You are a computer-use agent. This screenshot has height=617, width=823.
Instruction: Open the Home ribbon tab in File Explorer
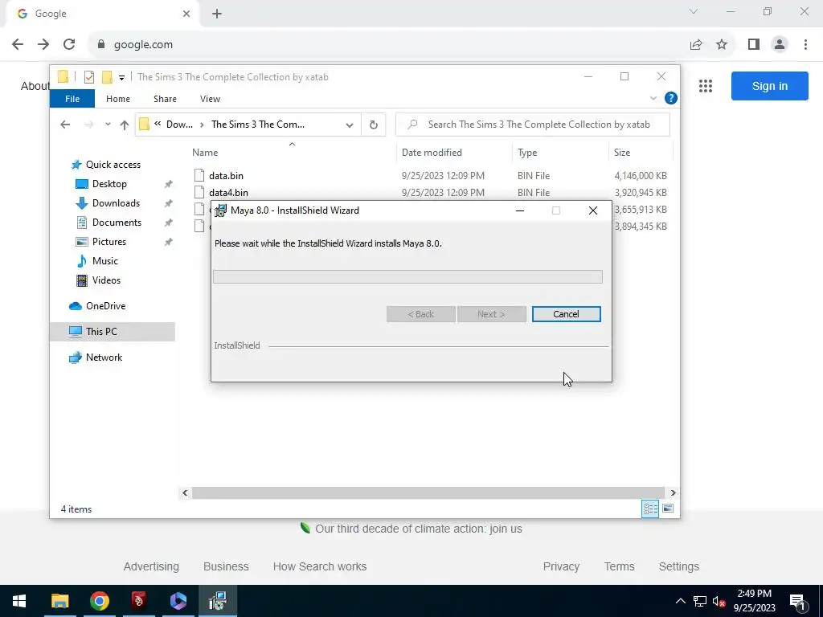pyautogui.click(x=117, y=99)
